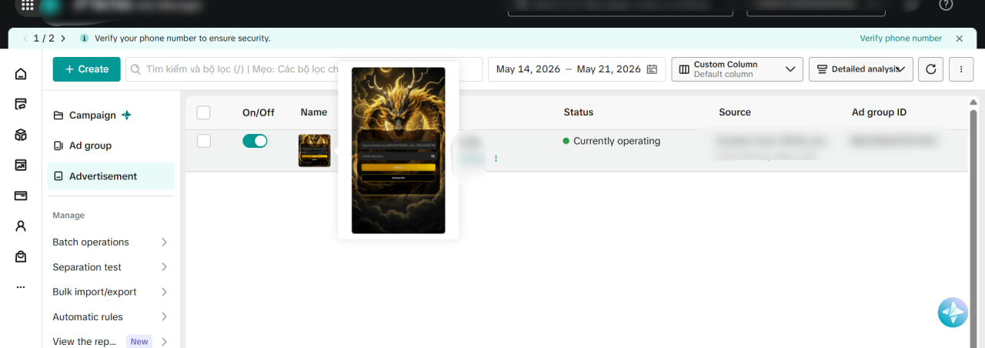The image size is (985, 348).
Task: Select the Advertisement tab
Action: [110, 176]
